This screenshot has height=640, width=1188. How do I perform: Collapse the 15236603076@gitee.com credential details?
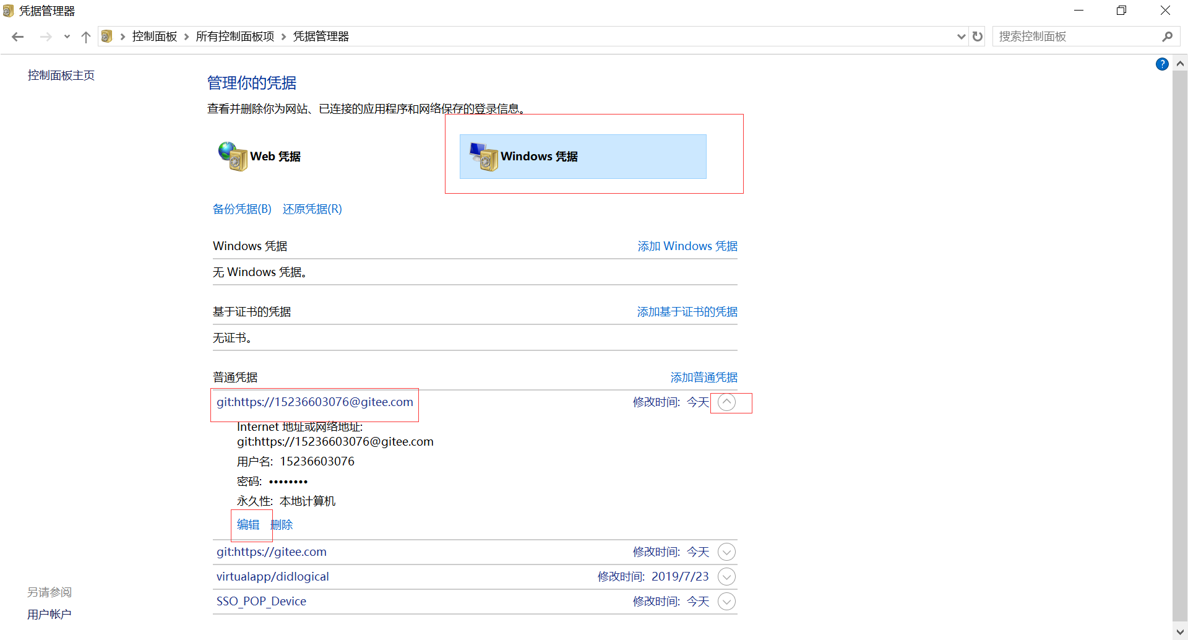727,402
